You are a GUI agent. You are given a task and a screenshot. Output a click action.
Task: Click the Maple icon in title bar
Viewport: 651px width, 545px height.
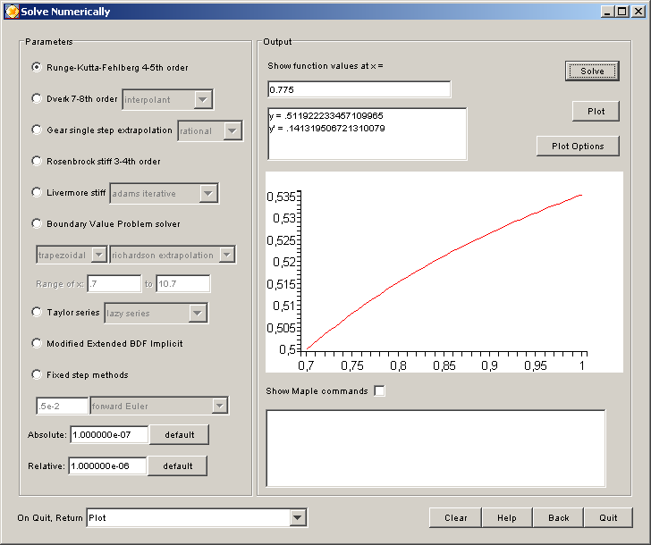[x=12, y=12]
